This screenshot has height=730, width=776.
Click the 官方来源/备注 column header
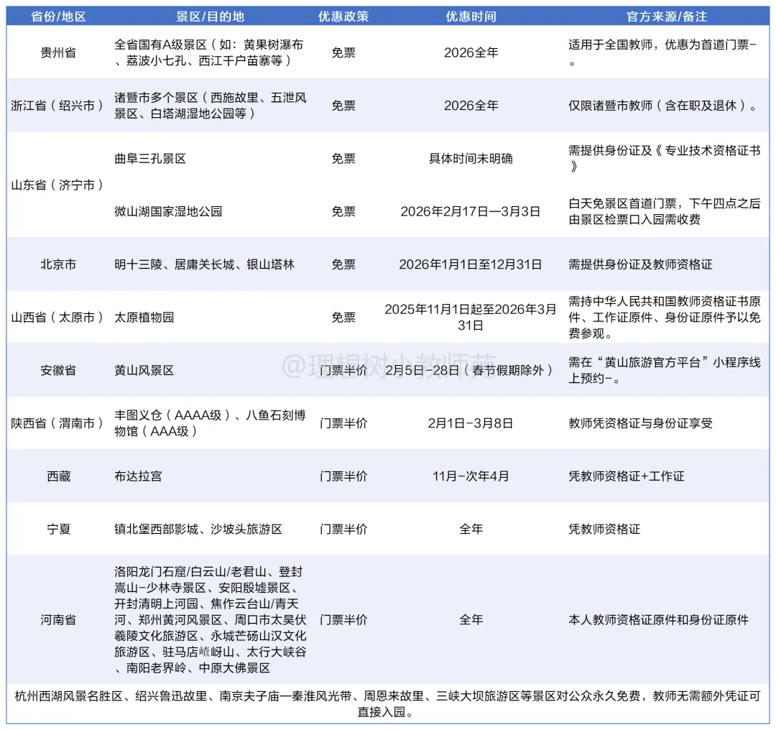point(667,17)
